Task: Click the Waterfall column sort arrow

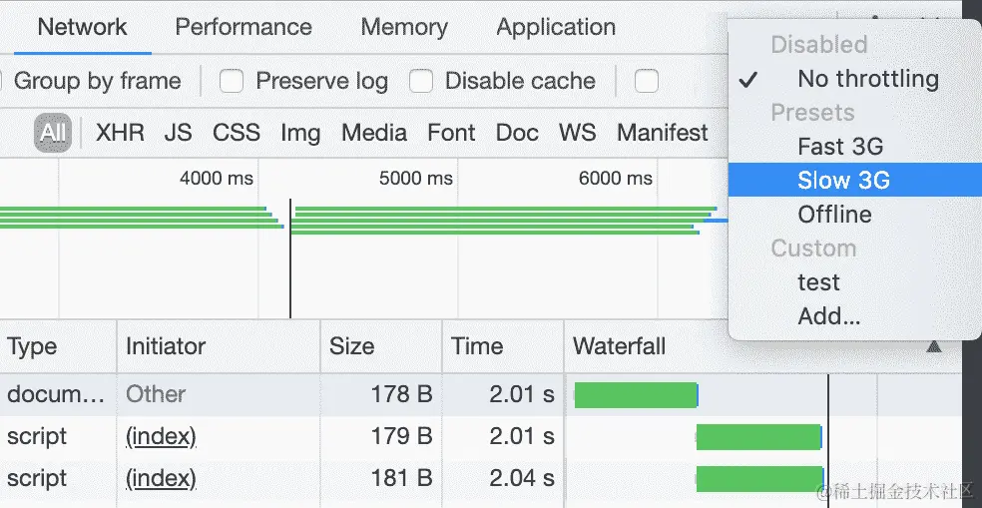Action: tap(934, 346)
